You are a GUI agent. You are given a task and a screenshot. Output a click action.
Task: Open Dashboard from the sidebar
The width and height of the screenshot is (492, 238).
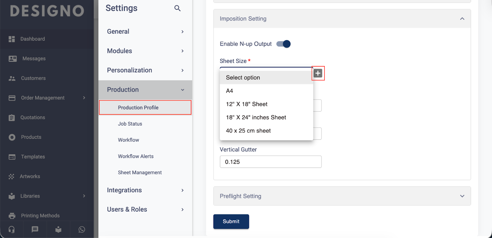coord(33,39)
